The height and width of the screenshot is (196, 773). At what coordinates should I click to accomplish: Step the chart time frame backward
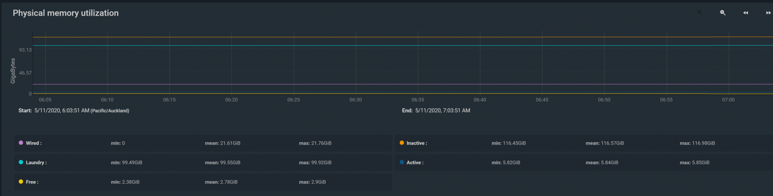point(746,13)
